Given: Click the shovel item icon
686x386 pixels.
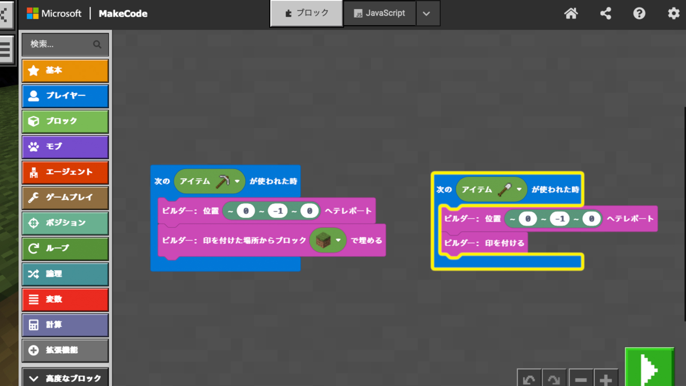Looking at the screenshot, I should point(505,189).
